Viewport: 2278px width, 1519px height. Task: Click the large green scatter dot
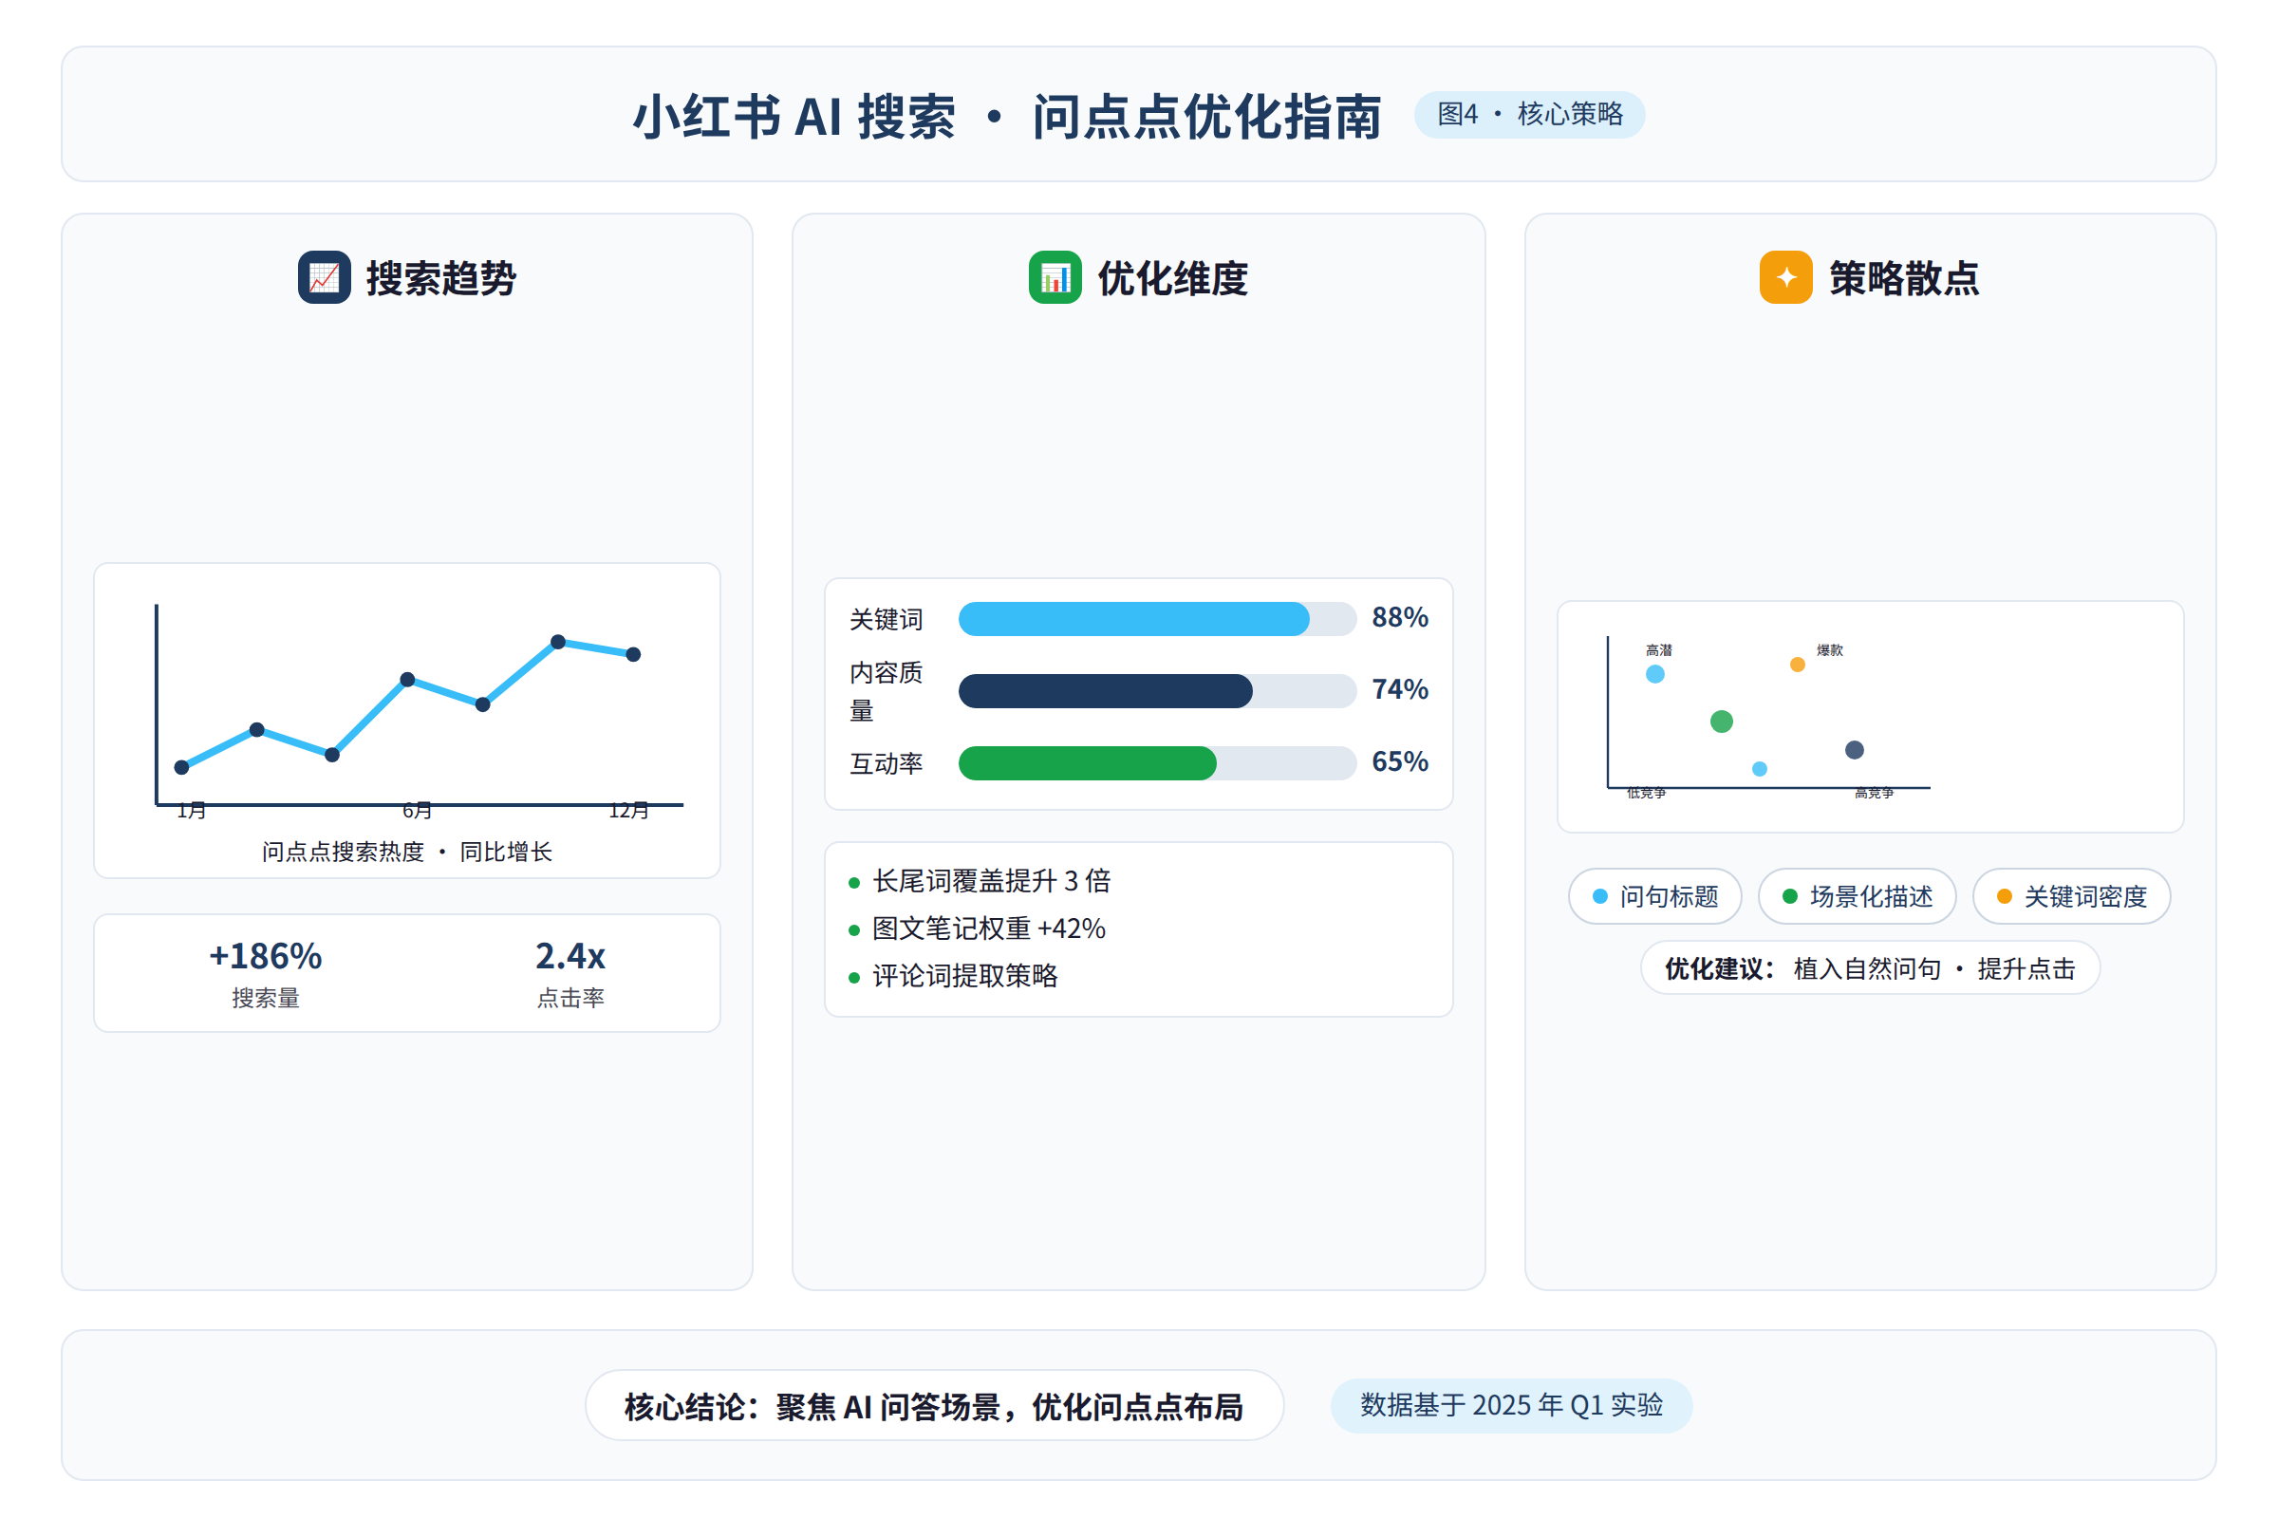coord(1721,722)
